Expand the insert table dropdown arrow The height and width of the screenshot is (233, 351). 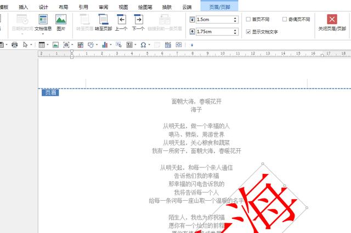click(48, 45)
